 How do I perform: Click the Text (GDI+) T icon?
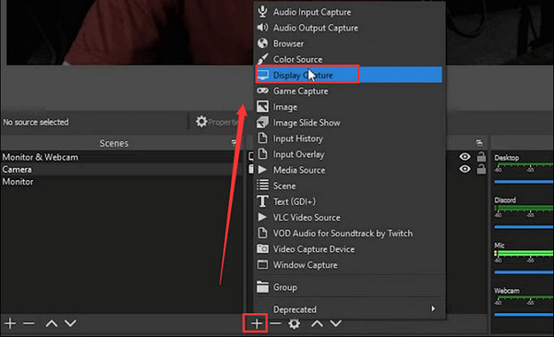tap(262, 201)
